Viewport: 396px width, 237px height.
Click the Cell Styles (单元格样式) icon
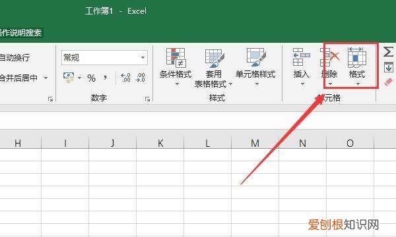point(256,58)
